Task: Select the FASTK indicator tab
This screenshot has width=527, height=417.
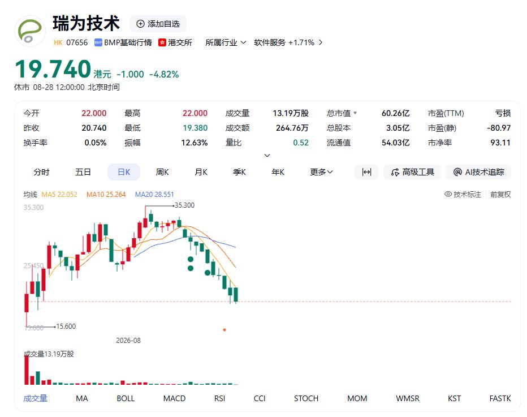Action: point(500,398)
